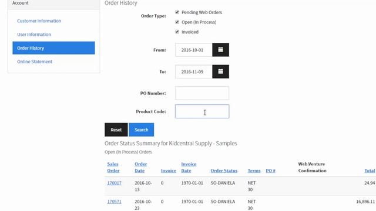This screenshot has width=376, height=211.
Task: Select the 24.94 total value
Action: pos(370,183)
